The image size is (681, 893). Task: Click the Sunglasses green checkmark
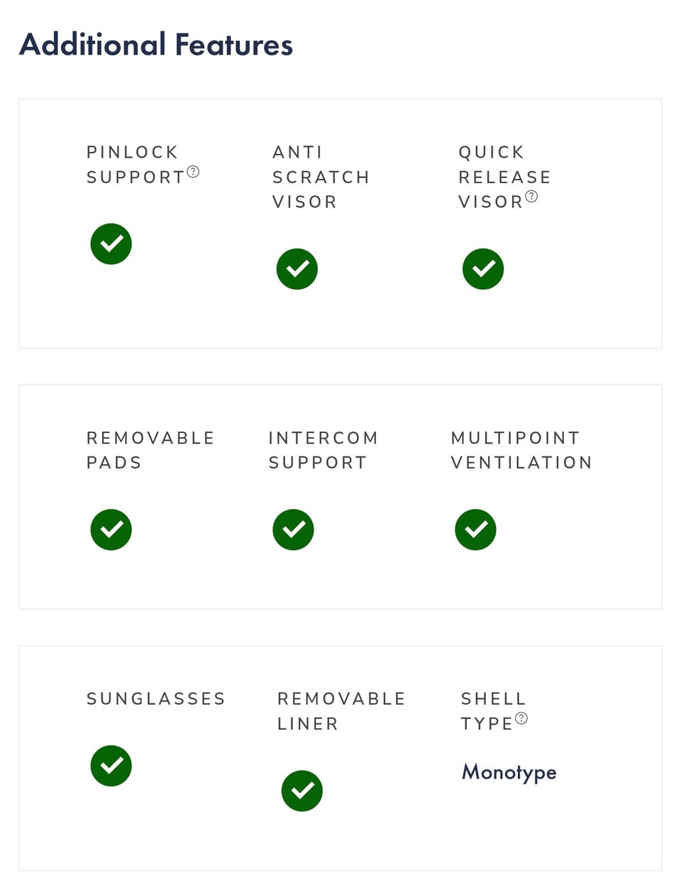pyautogui.click(x=111, y=766)
